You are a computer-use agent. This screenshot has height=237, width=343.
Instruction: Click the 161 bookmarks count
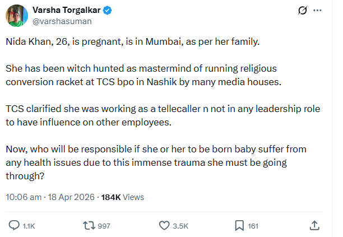253,226
